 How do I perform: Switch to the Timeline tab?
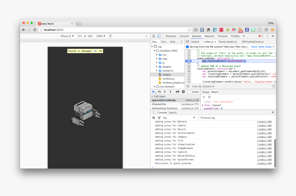tap(222, 36)
